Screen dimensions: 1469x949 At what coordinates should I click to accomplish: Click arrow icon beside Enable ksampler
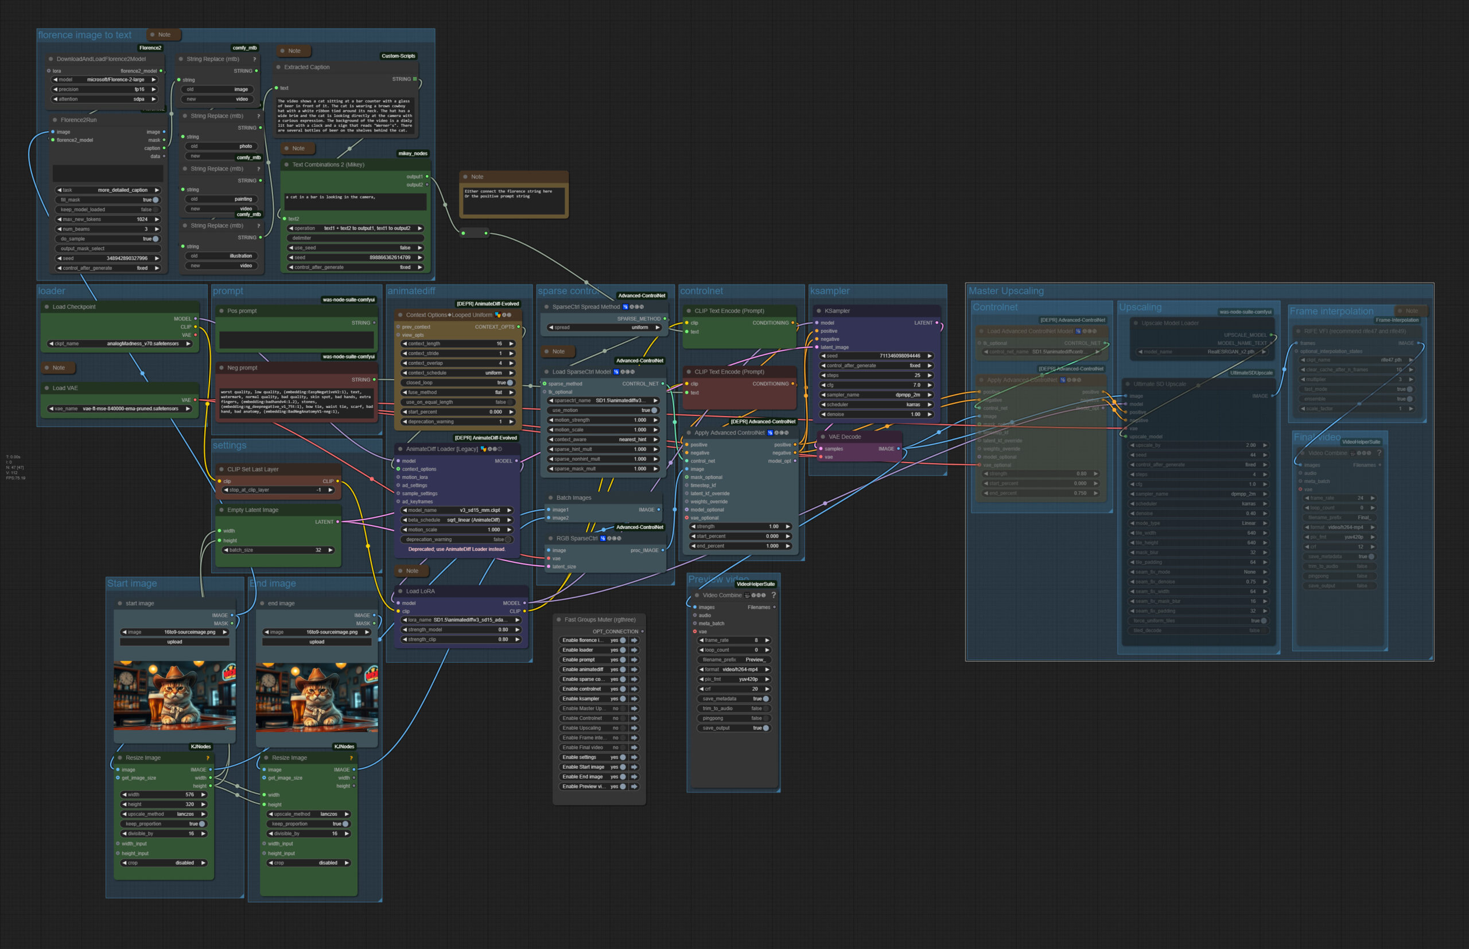click(634, 699)
